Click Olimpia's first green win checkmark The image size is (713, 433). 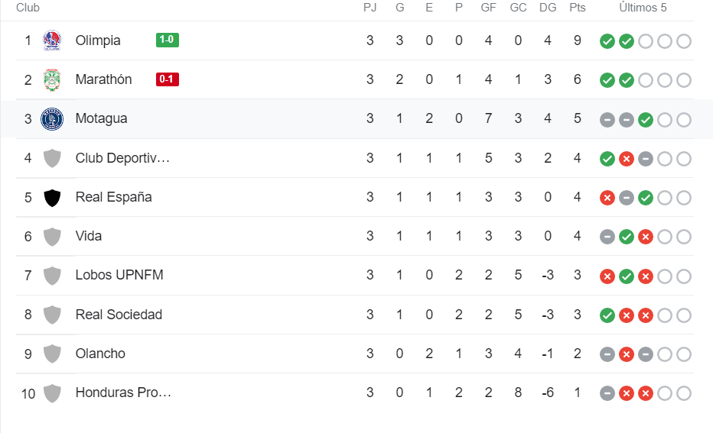(607, 41)
